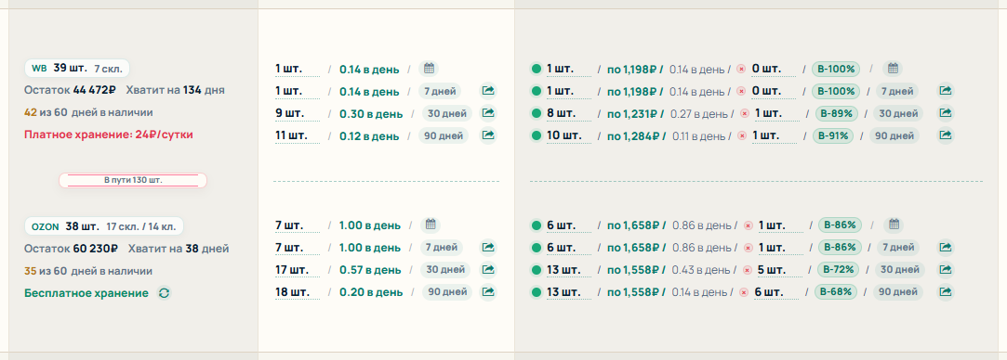Click red cross icon in the B-91% row

[742, 135]
